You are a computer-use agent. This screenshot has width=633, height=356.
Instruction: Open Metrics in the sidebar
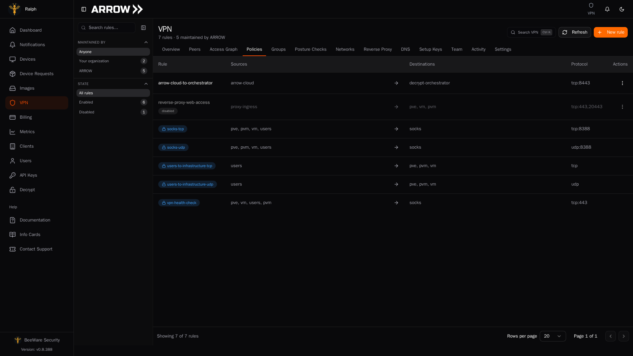click(x=37, y=132)
